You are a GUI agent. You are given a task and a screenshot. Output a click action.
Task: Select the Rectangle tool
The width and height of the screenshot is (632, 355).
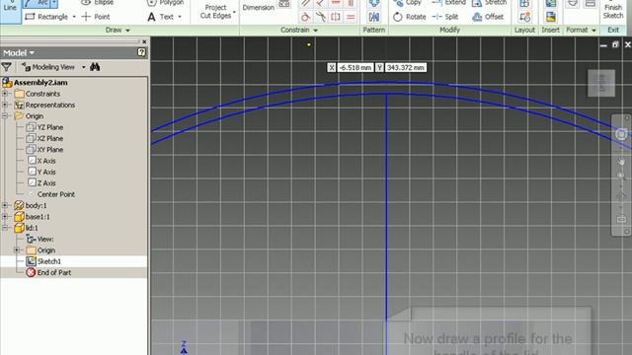click(46, 17)
